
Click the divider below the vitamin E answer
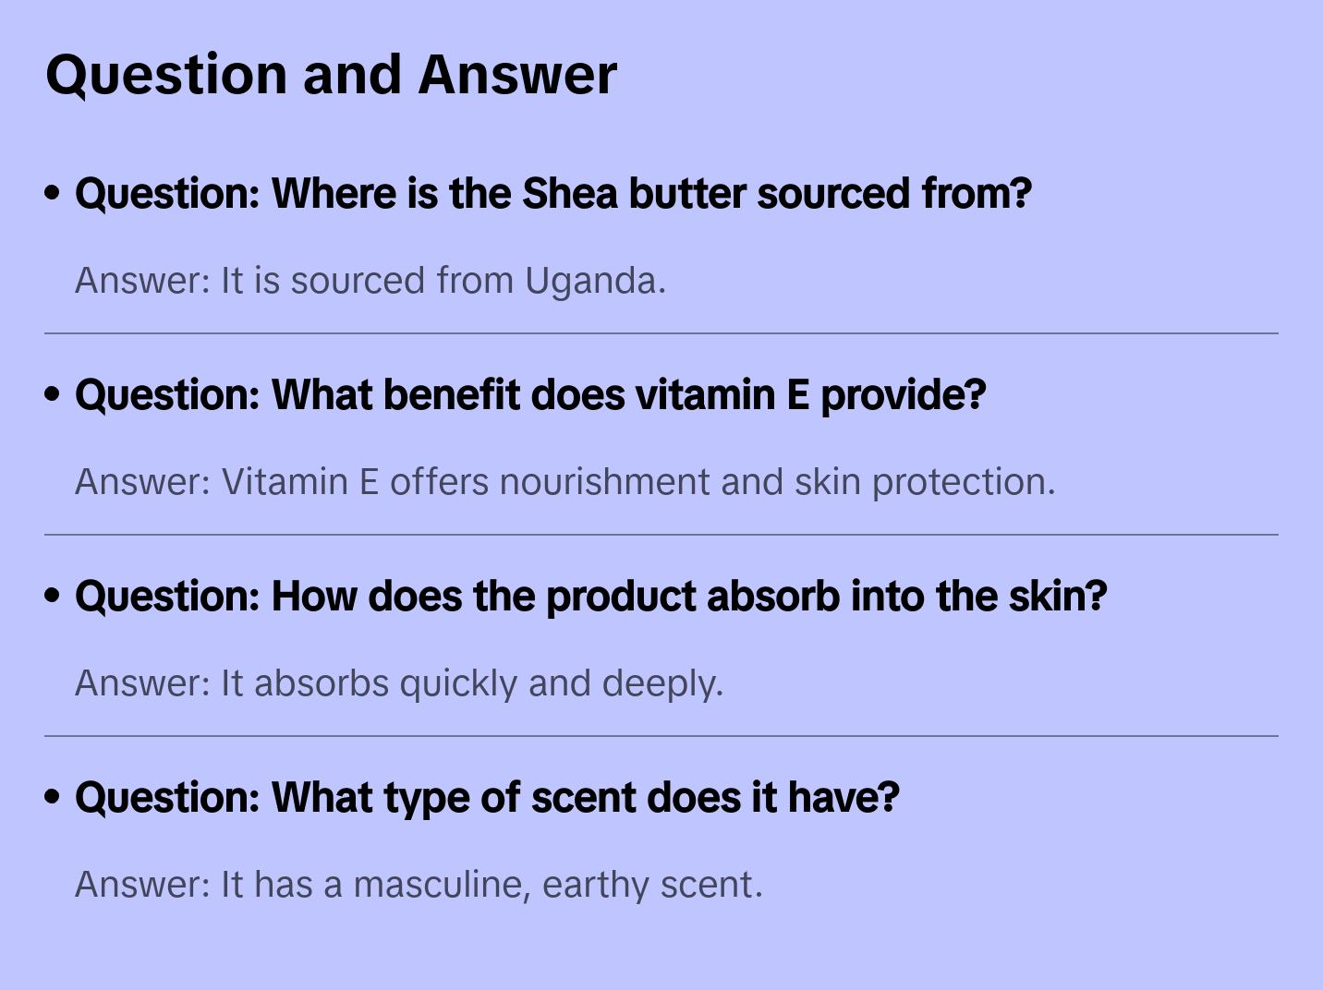[661, 535]
